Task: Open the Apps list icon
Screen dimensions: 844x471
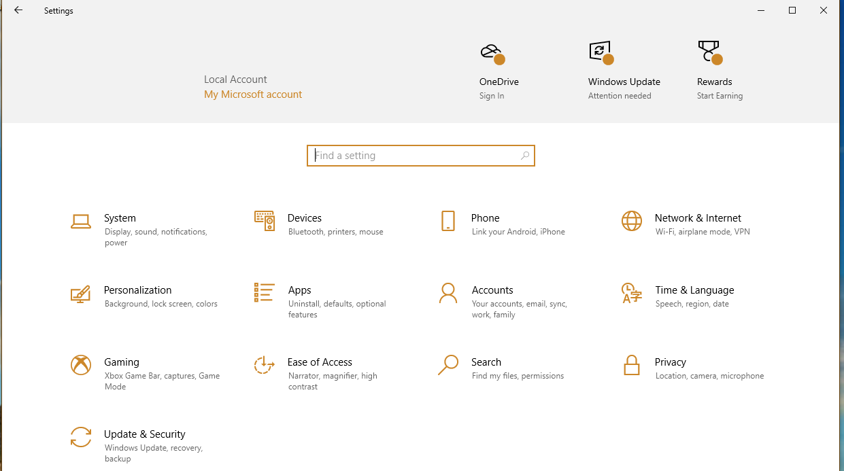Action: [x=264, y=293]
